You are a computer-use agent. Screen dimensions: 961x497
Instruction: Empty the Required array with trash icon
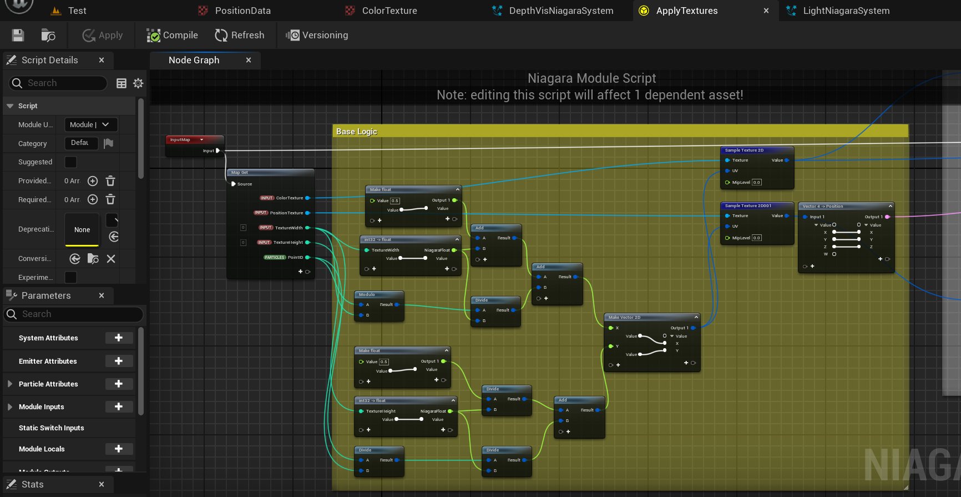[110, 199]
